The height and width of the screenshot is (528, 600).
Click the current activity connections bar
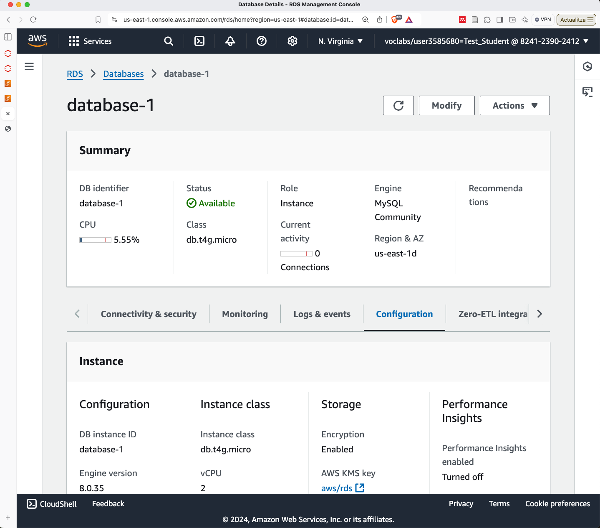click(296, 254)
